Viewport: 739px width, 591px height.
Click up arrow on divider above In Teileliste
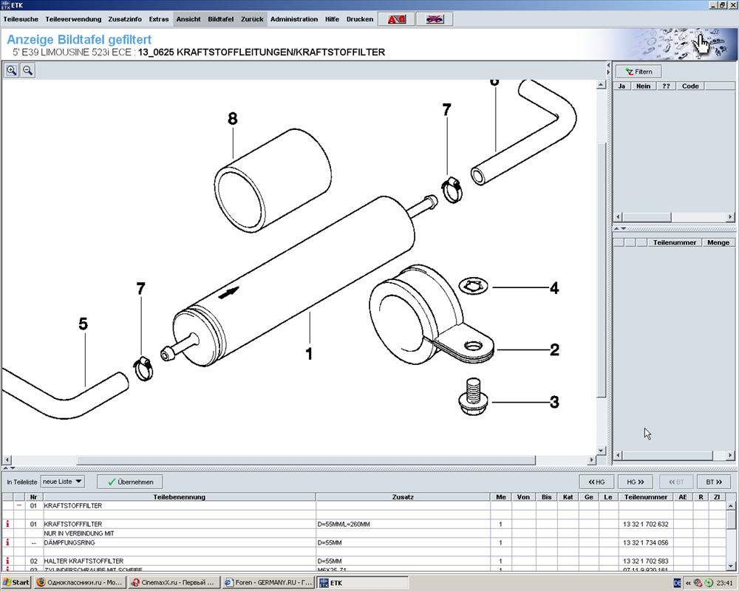click(x=6, y=468)
